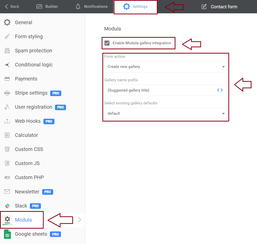Open Spam protection via its envelope icon

[7, 51]
